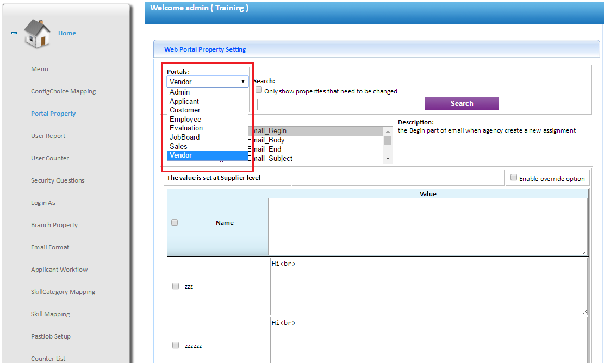This screenshot has height=363, width=604.
Task: Choose Sales from the Portals list
Action: tap(208, 147)
